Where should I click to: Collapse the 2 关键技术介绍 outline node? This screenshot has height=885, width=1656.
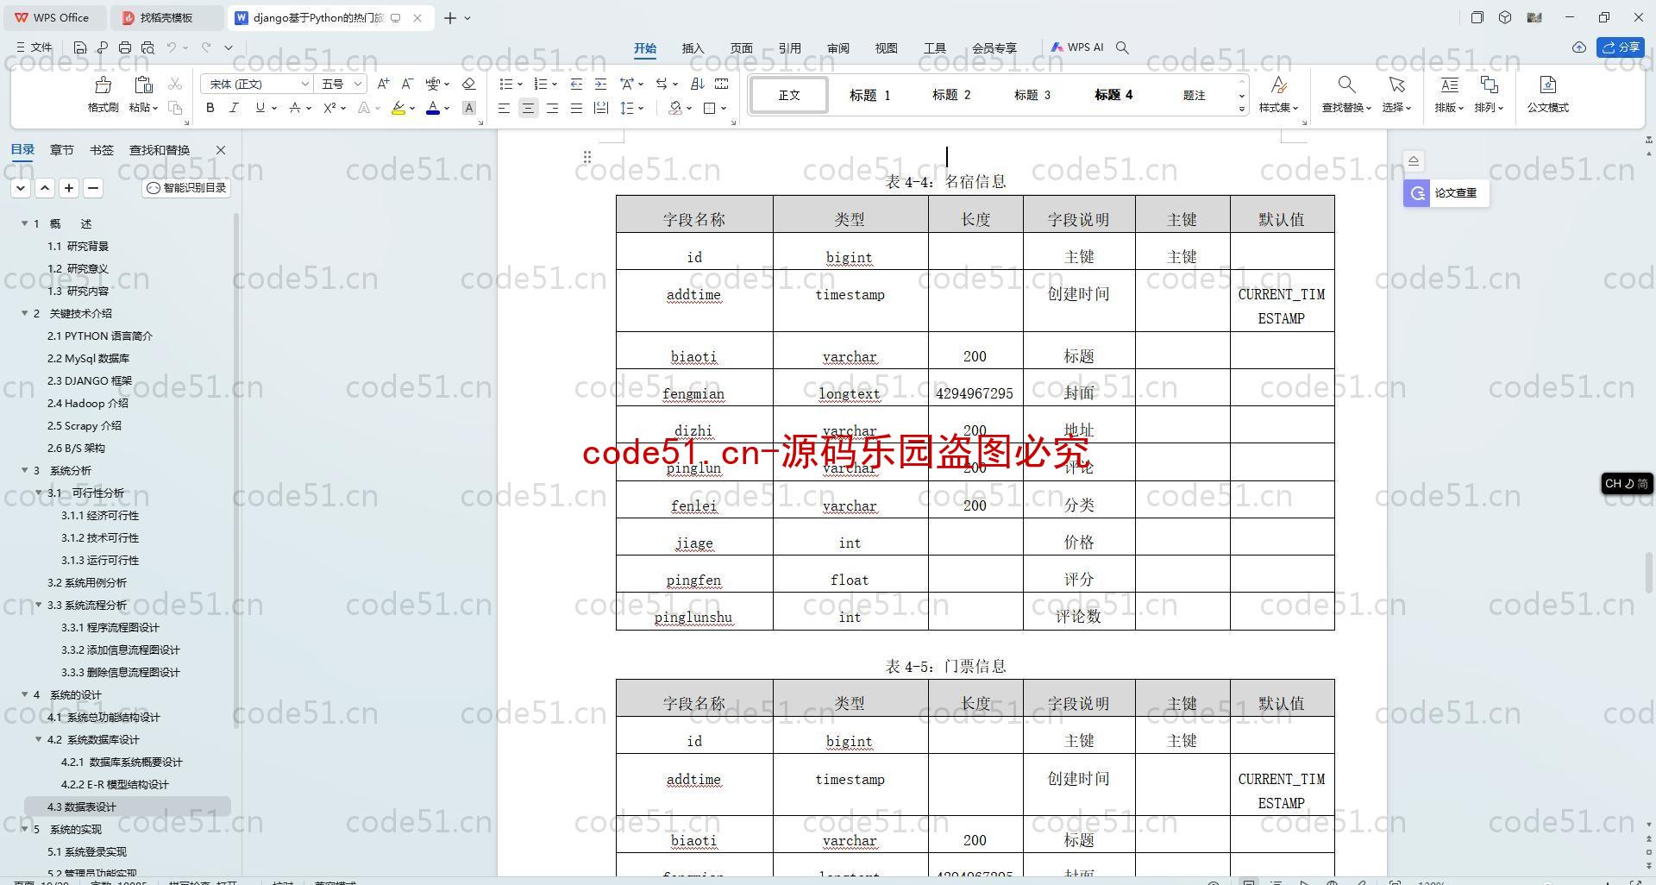point(25,313)
